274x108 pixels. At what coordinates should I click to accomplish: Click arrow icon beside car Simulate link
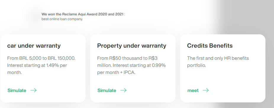[x=33, y=90]
